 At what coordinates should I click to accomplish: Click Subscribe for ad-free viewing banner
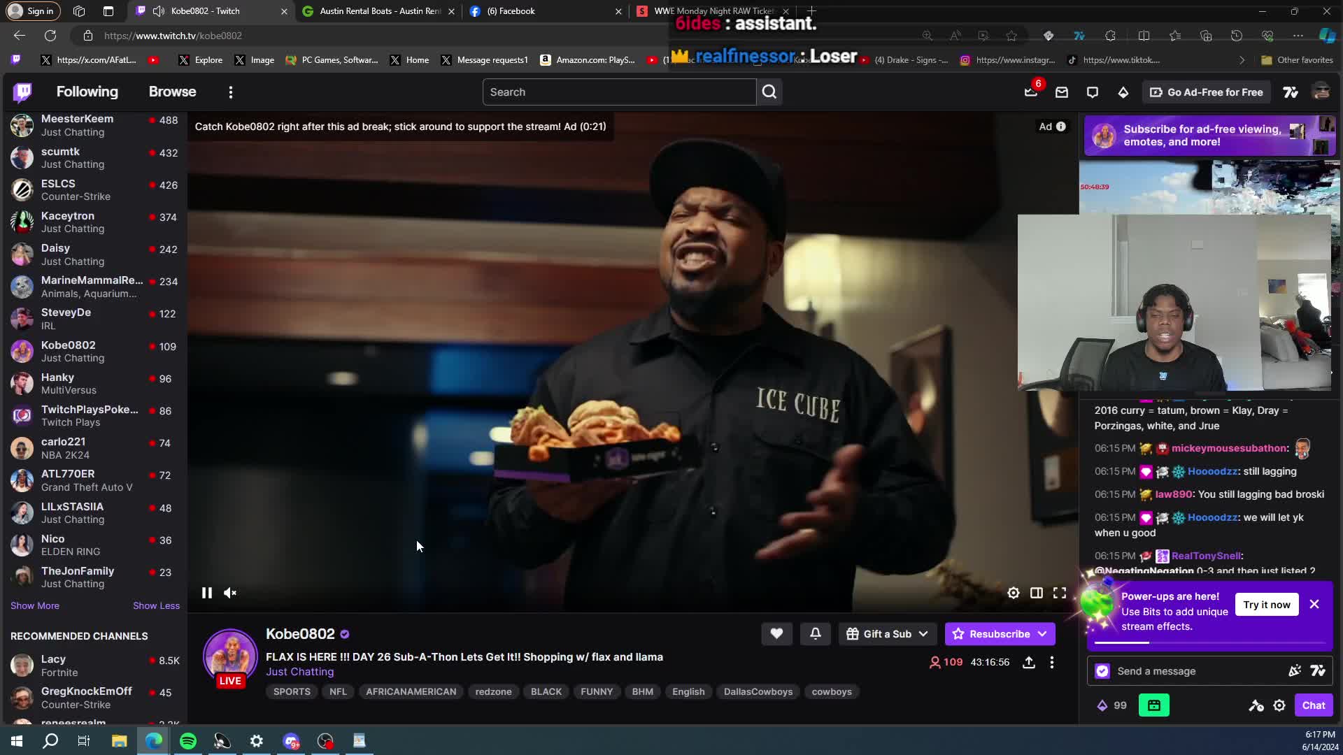tap(1209, 136)
